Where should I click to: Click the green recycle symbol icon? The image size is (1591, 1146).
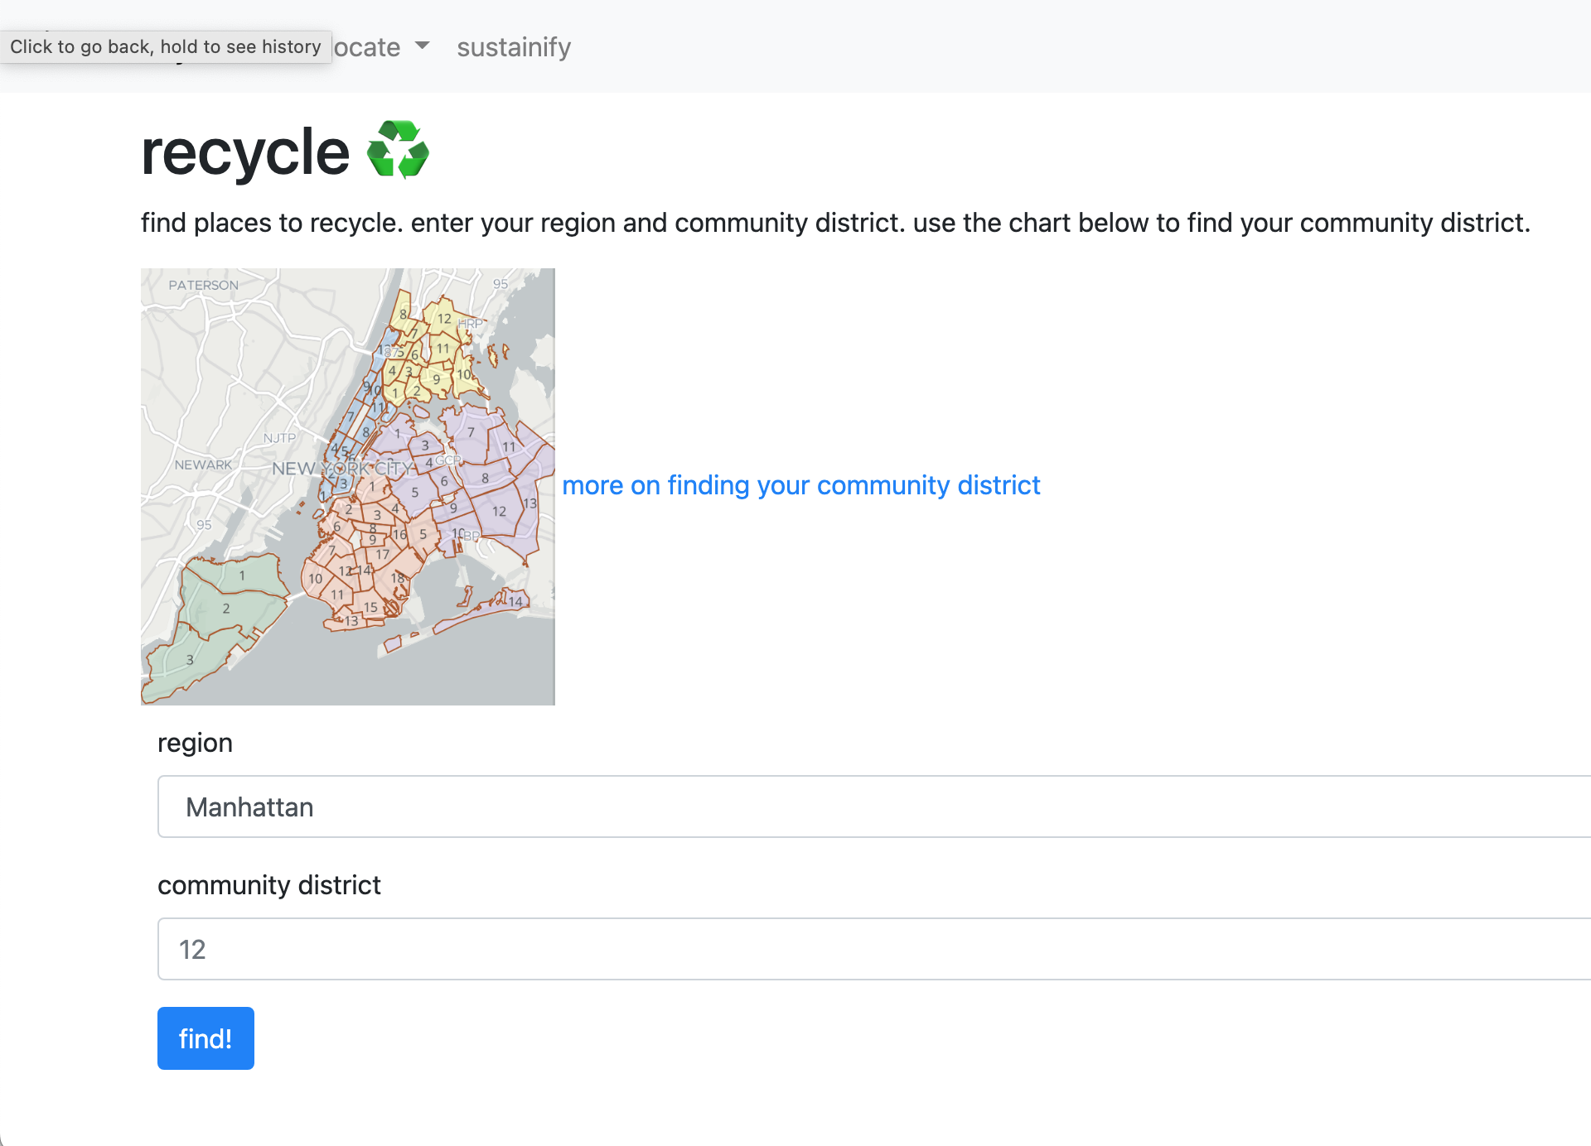tap(398, 150)
